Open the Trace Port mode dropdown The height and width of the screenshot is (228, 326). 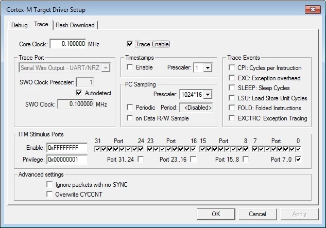106,67
